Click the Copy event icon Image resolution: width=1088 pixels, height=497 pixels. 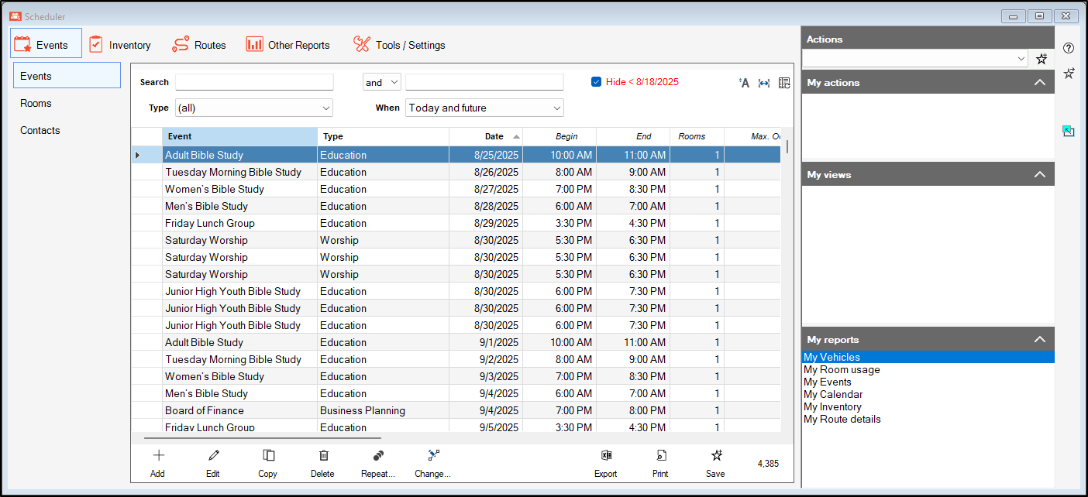tap(268, 456)
